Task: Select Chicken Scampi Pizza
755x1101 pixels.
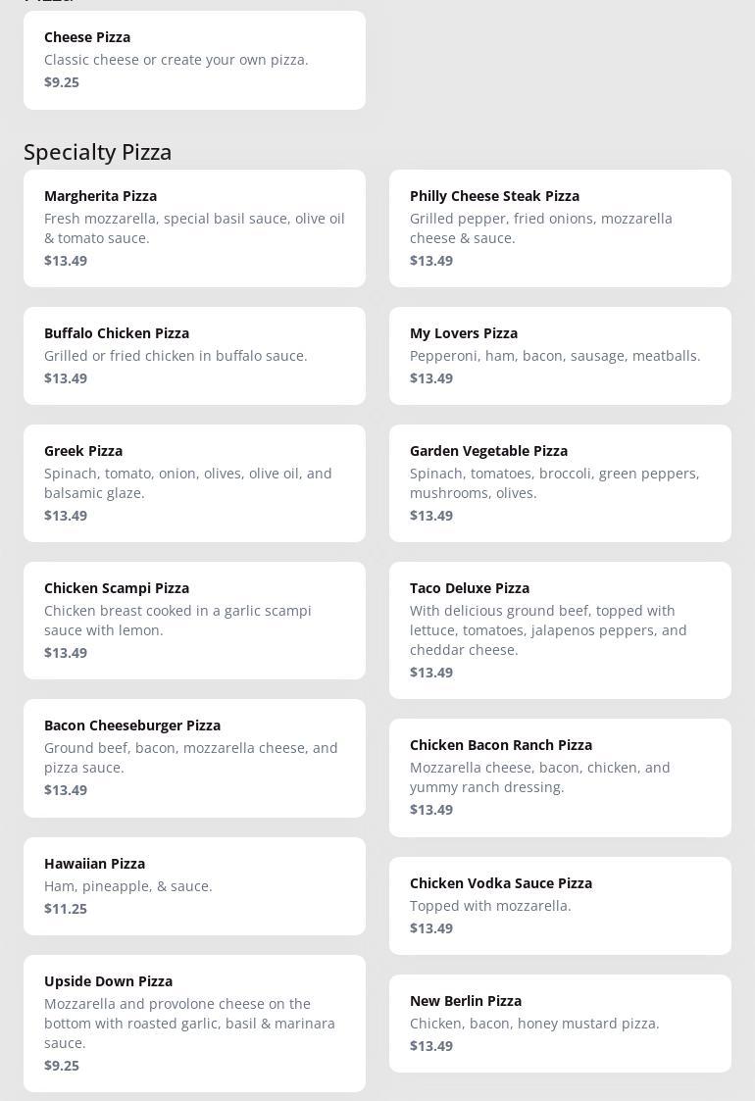Action: 194,620
